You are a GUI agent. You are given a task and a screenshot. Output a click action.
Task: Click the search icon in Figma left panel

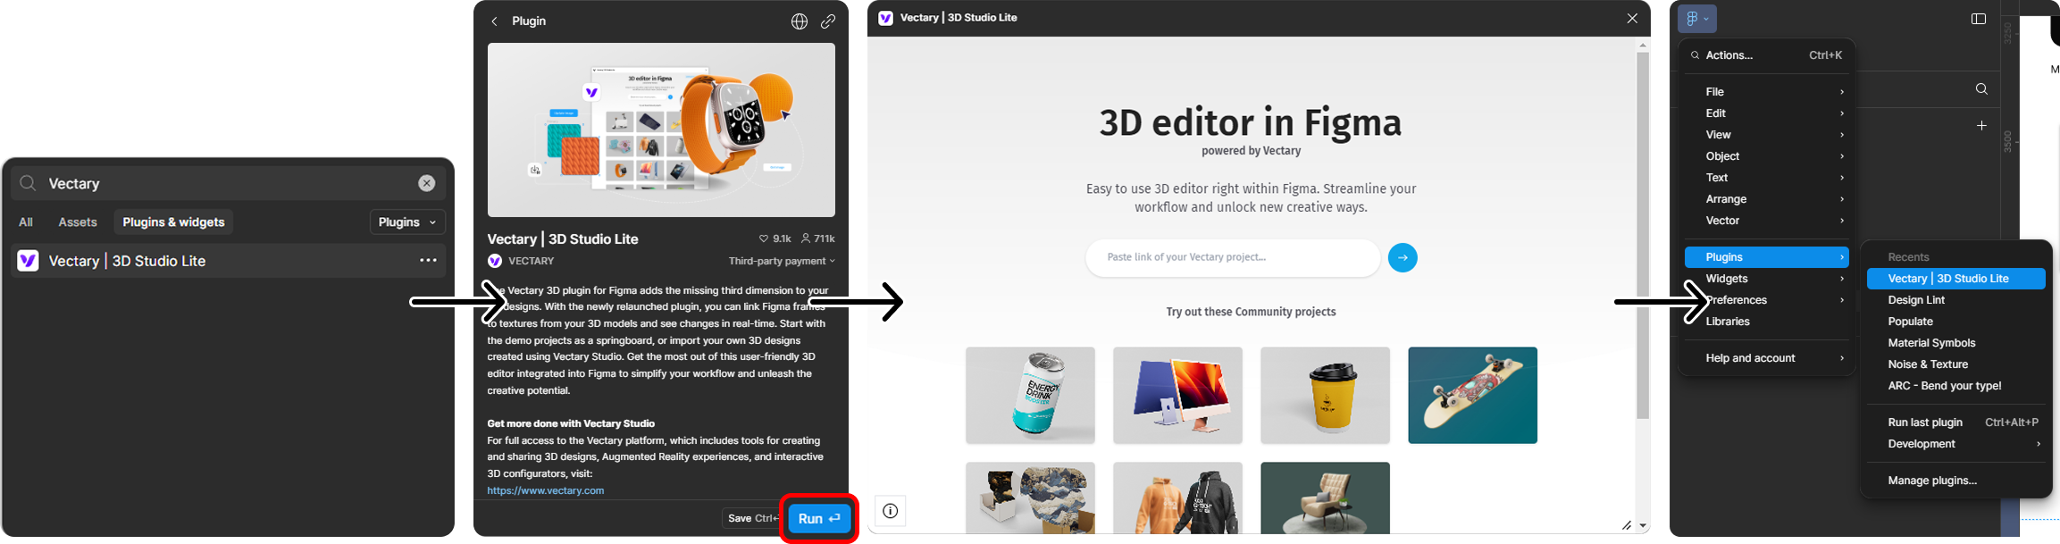tap(1981, 89)
